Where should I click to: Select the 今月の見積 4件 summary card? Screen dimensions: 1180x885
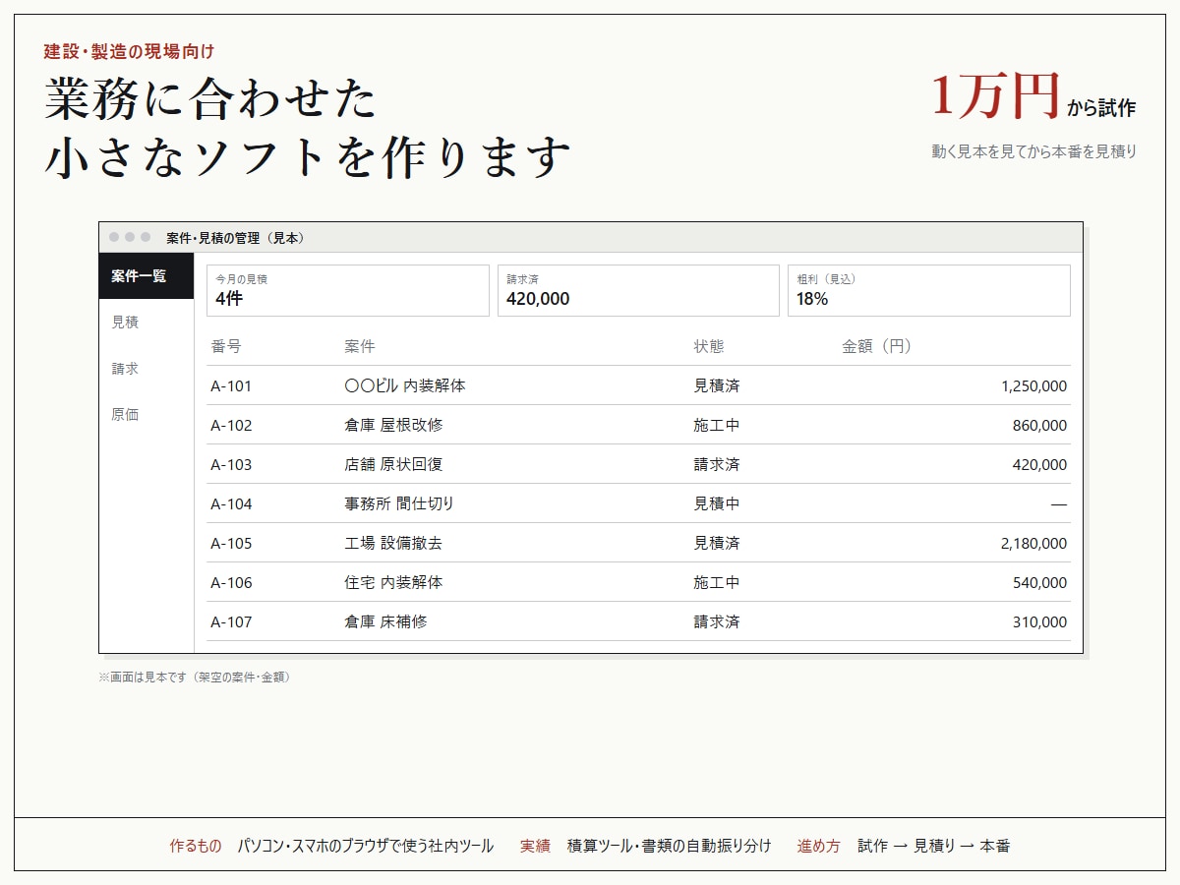[348, 290]
